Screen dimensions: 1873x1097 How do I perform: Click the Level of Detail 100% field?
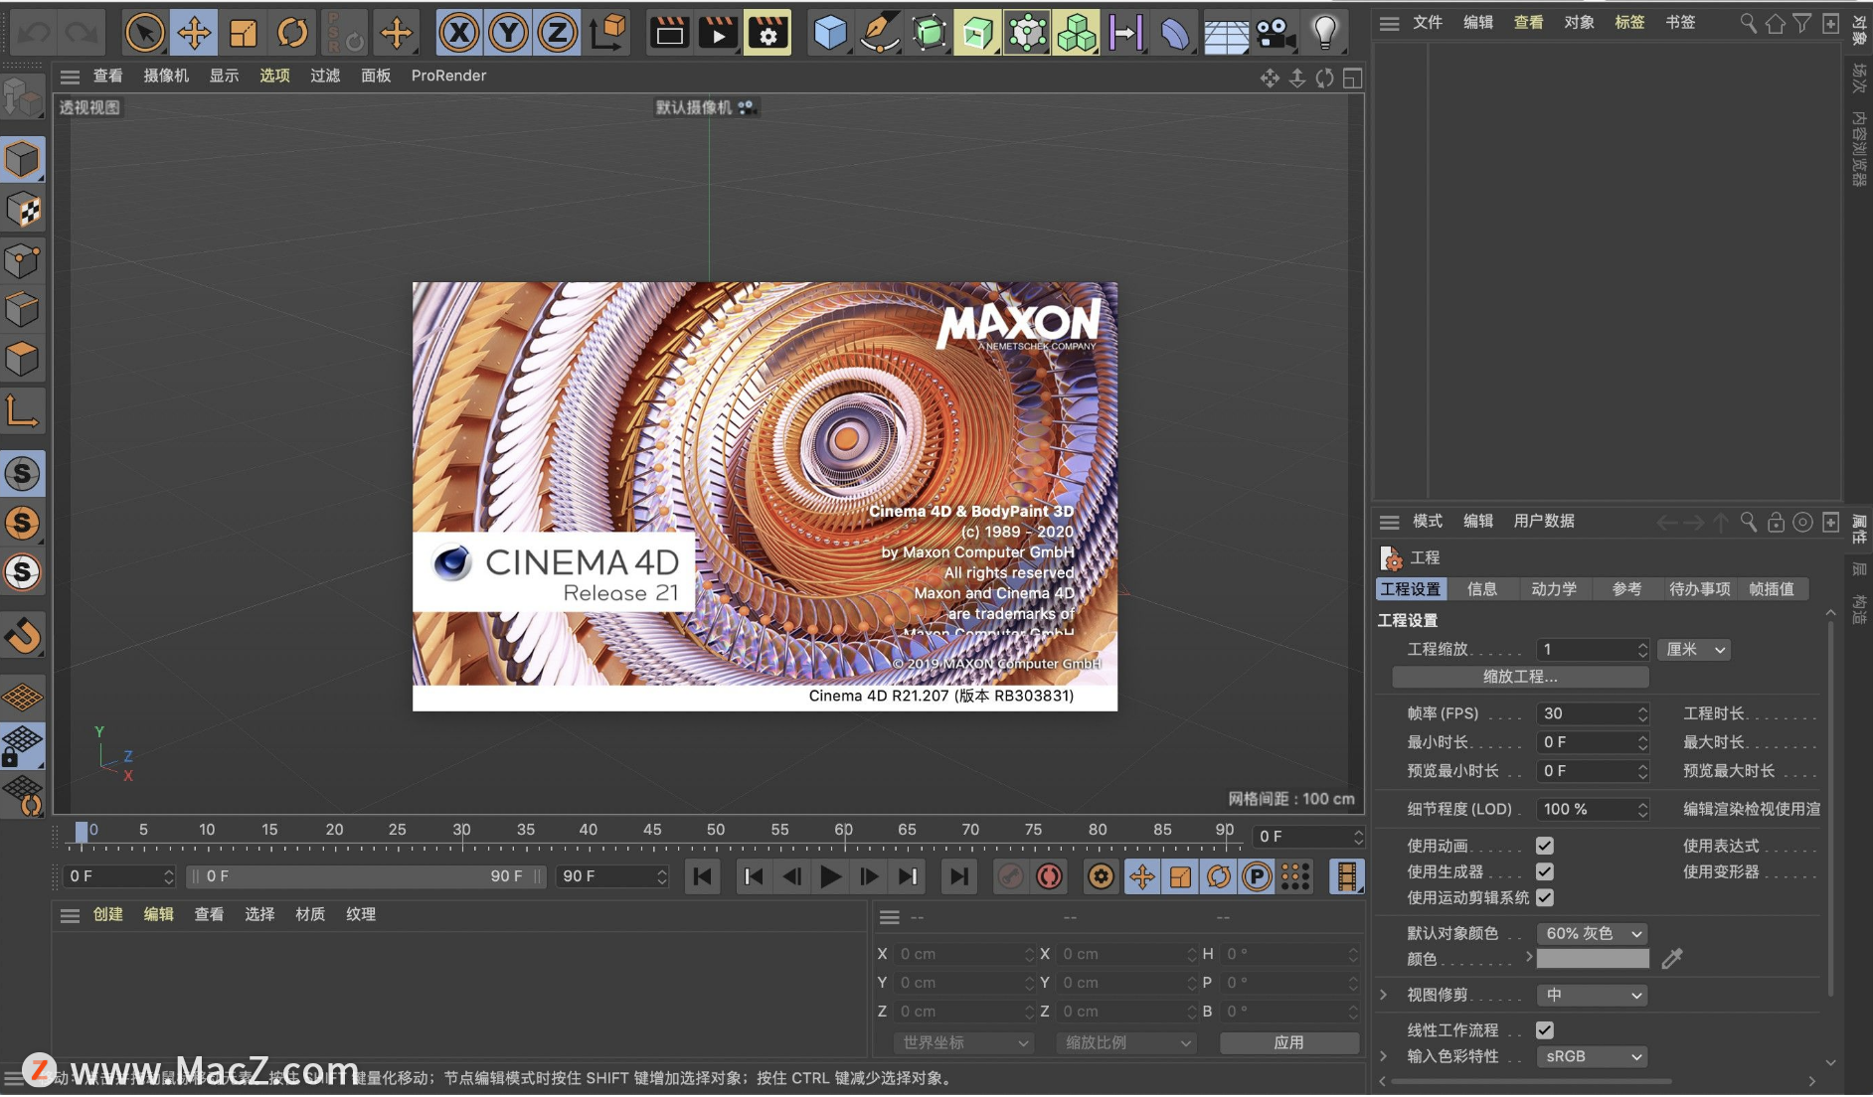pyautogui.click(x=1594, y=809)
